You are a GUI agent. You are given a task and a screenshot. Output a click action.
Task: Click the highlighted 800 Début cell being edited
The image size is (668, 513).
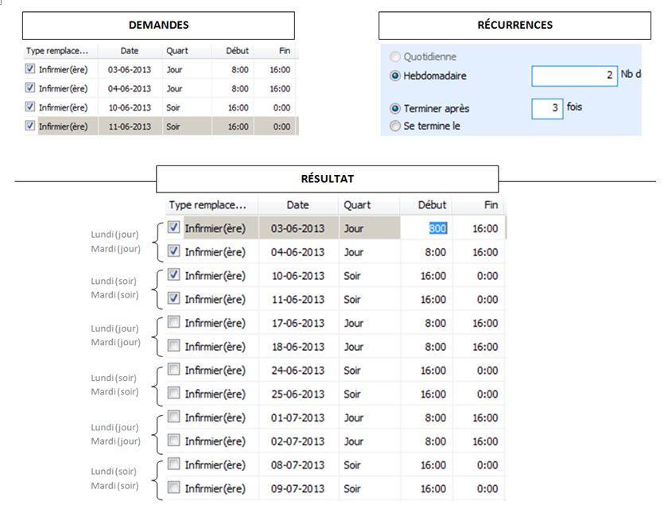(x=438, y=228)
